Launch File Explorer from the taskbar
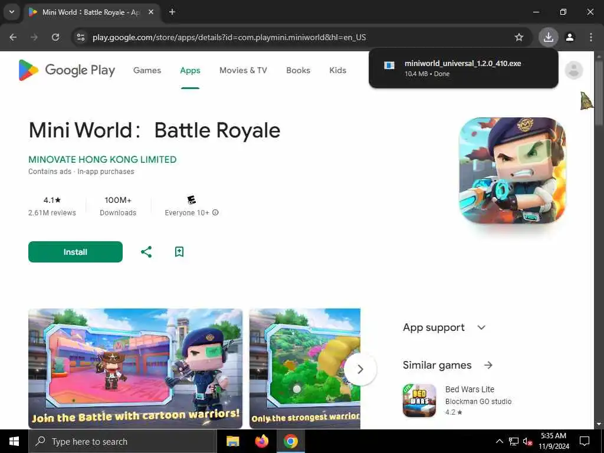The width and height of the screenshot is (604, 453). tap(232, 441)
